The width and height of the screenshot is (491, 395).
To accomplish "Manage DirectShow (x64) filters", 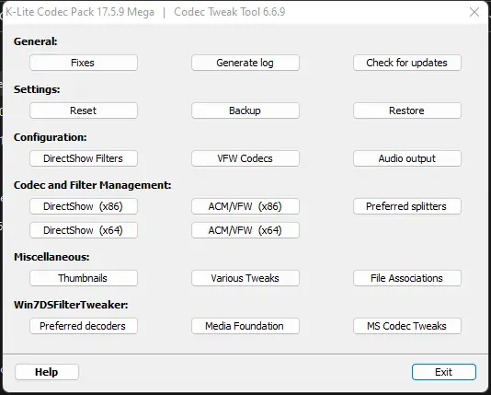I will click(84, 230).
